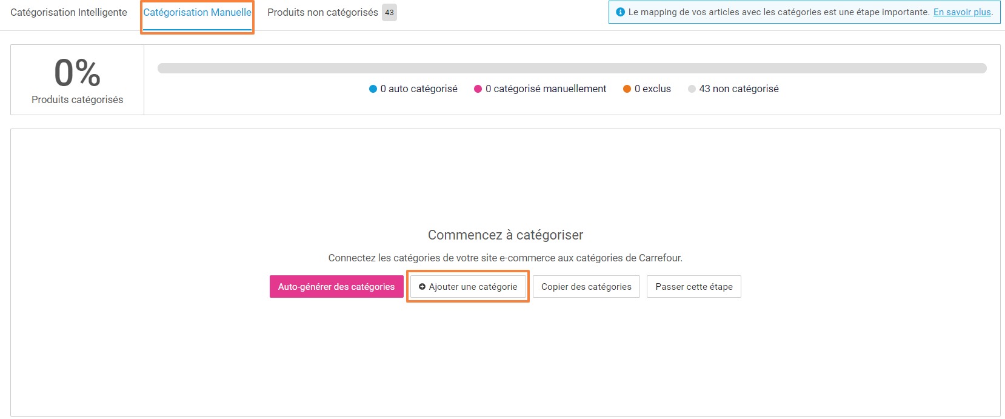The height and width of the screenshot is (419, 1005).
Task: Switch to the Catégorisation Manuelle tab
Action: coord(197,12)
